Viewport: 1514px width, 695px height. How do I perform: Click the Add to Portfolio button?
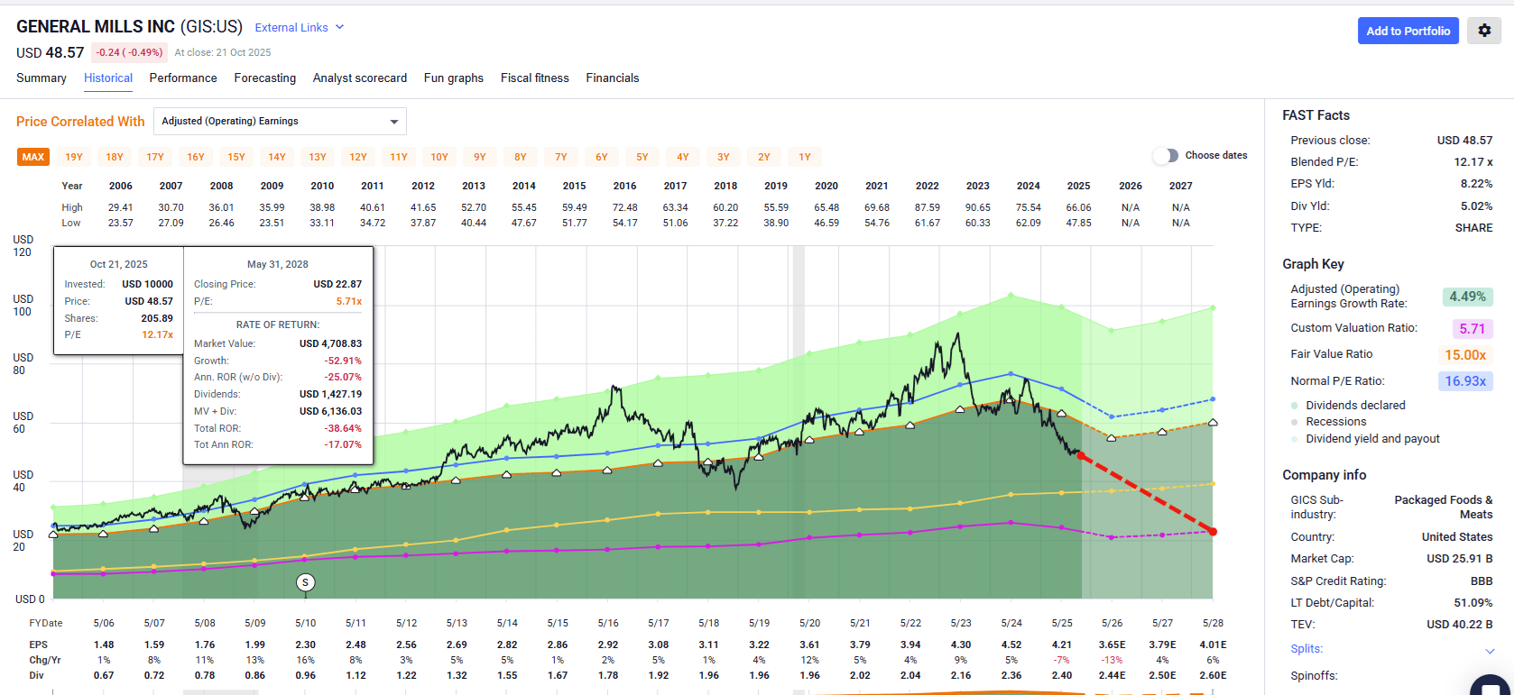pos(1408,31)
